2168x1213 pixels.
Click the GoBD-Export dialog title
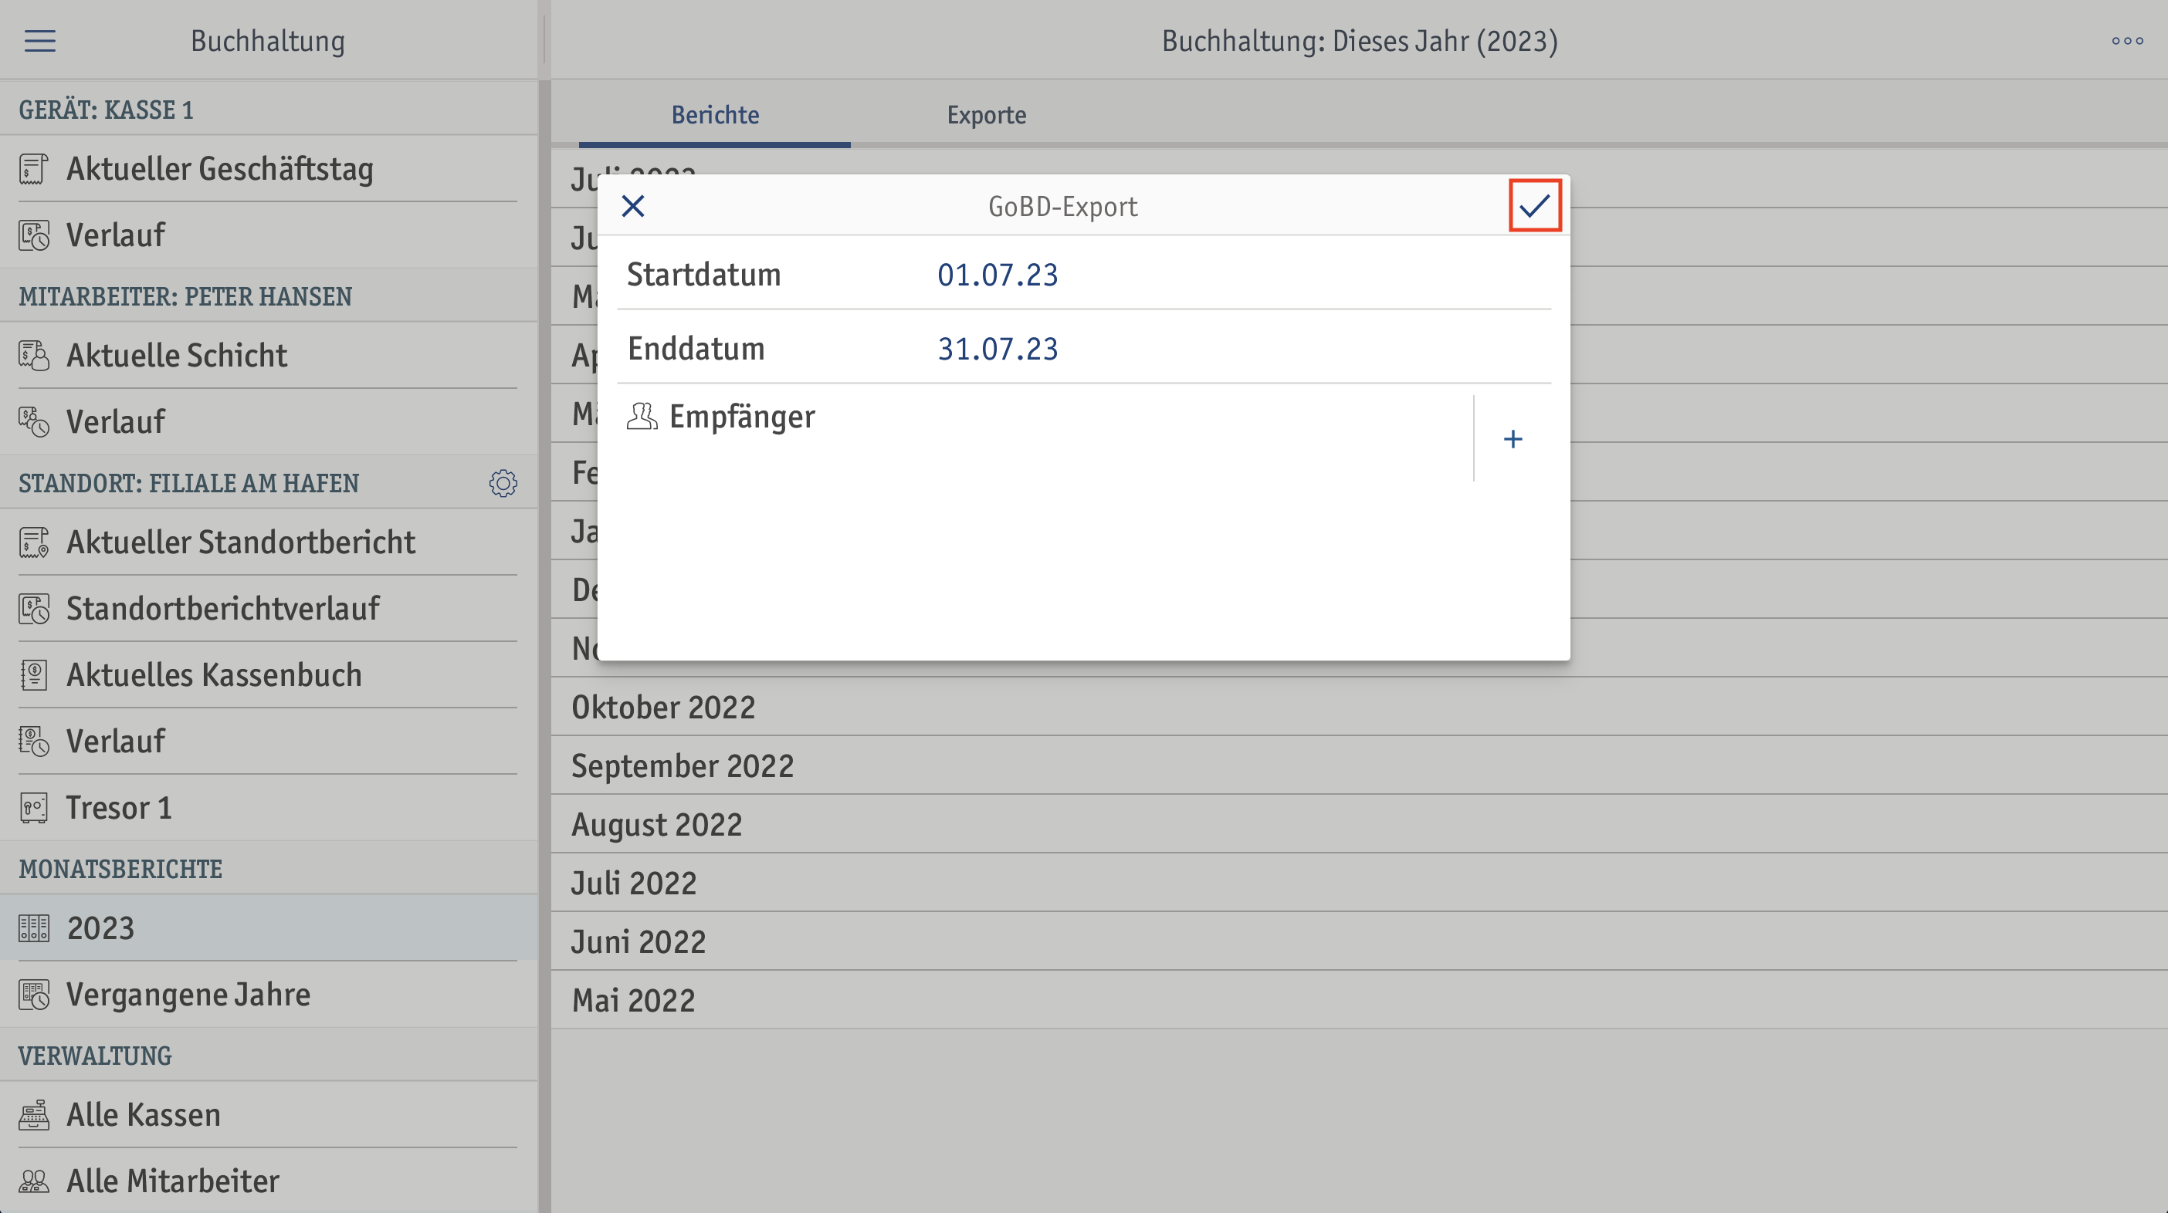click(1062, 206)
